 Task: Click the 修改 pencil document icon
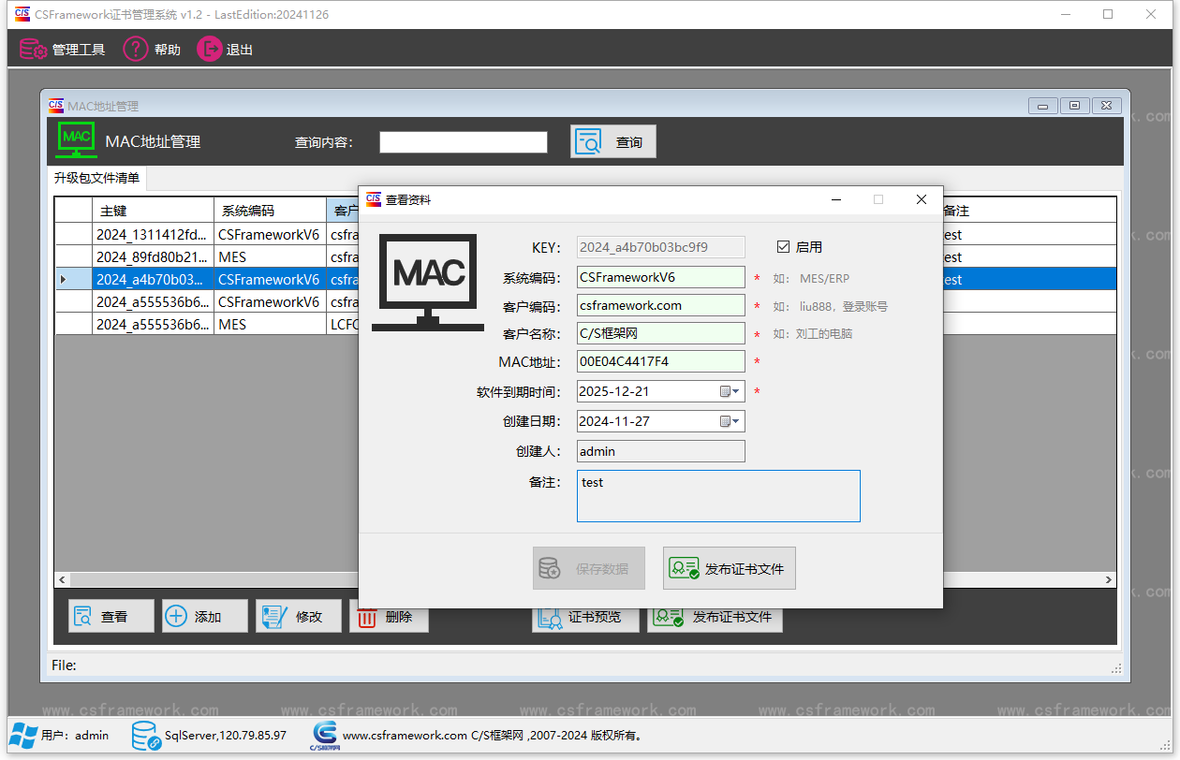tap(273, 616)
